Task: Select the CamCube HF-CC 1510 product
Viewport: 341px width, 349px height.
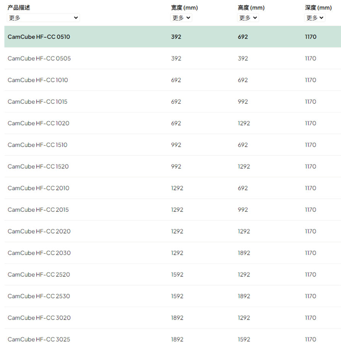Action: click(173, 144)
